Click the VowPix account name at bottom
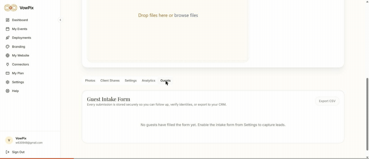 pyautogui.click(x=21, y=138)
